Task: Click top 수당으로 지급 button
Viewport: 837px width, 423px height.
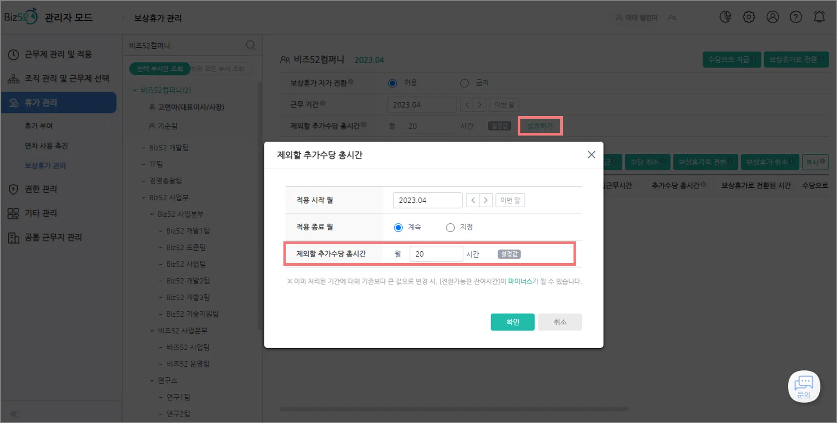Action: click(x=732, y=59)
